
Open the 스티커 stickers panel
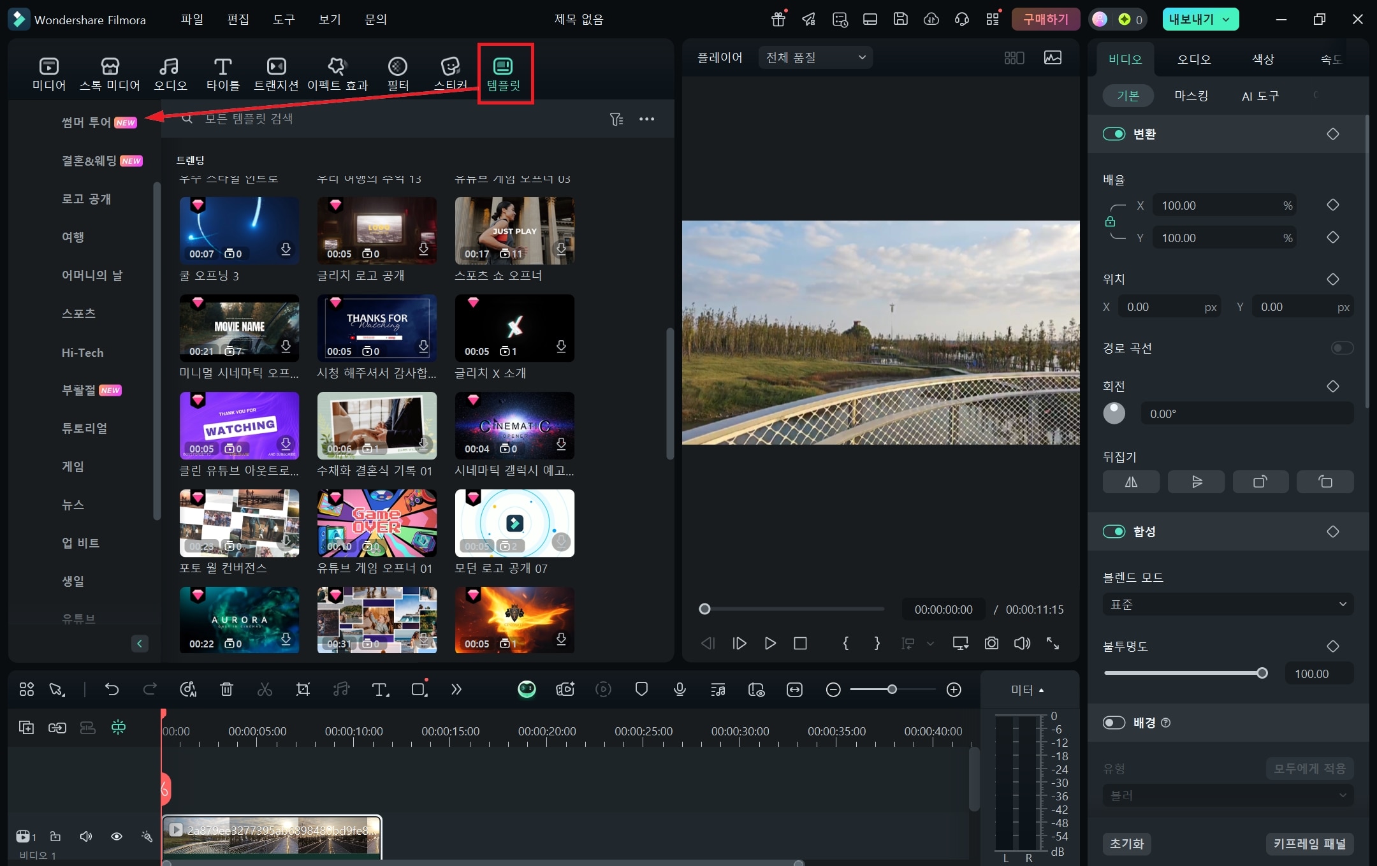coord(451,73)
